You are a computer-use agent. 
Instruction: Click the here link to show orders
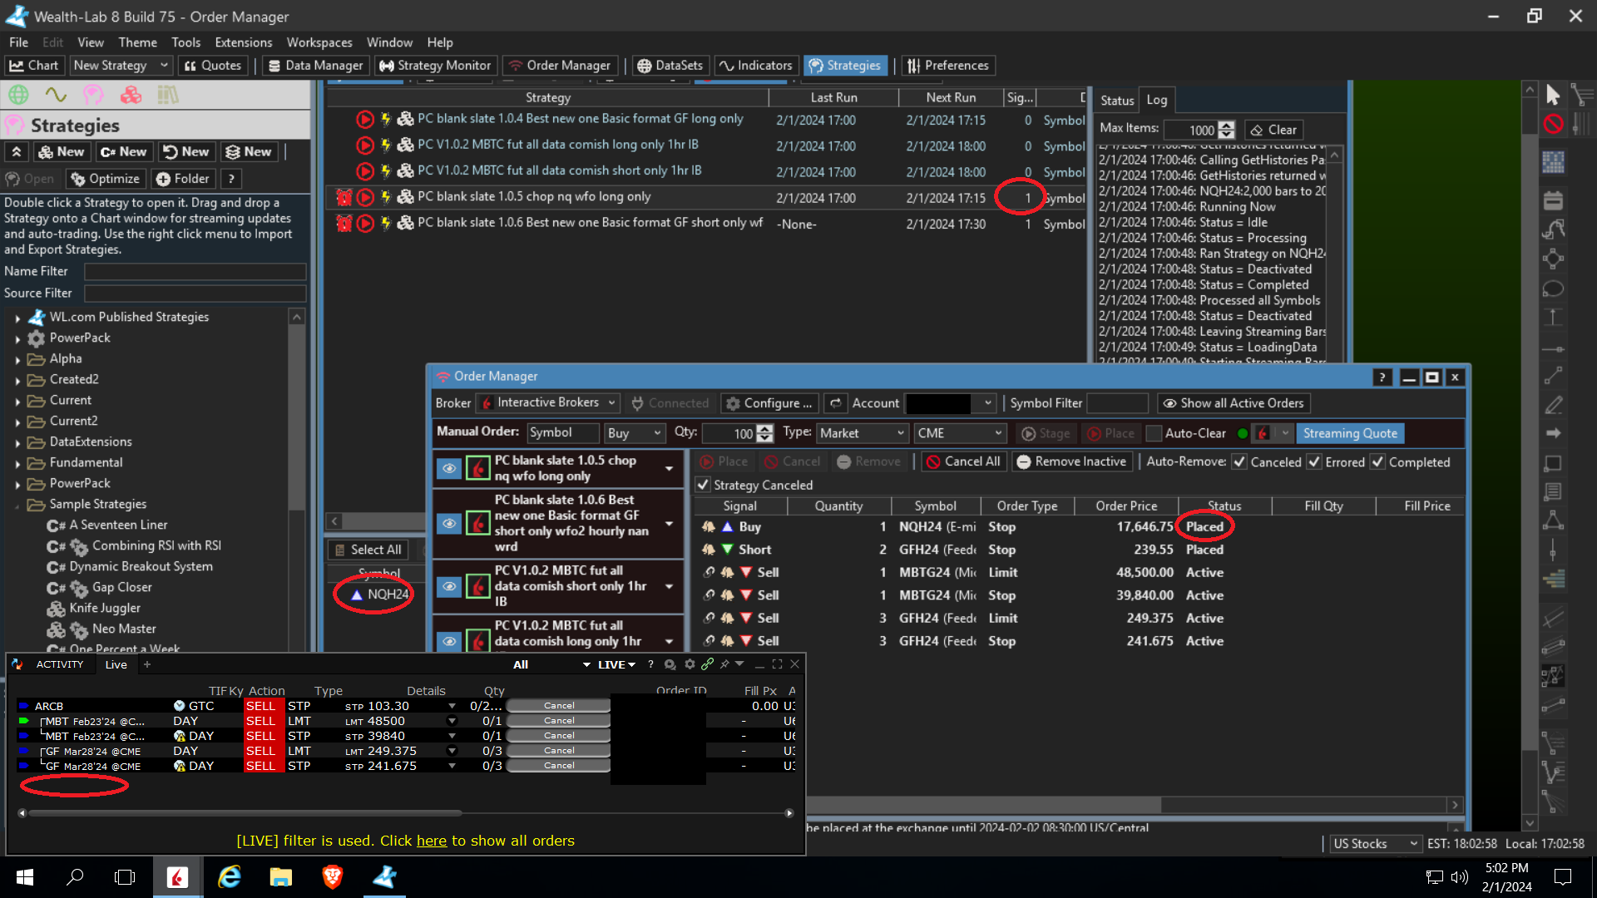click(431, 841)
